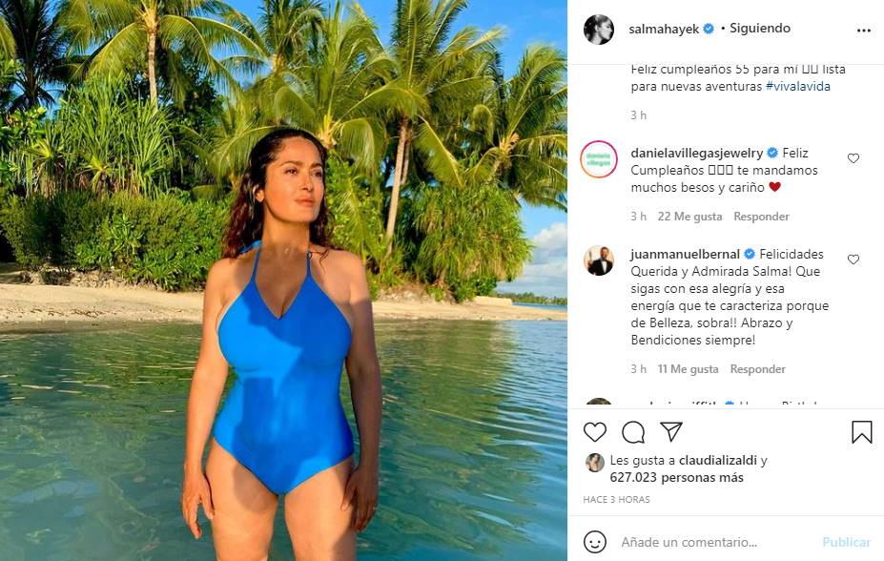Reply to juanmanuelbernal's comment

click(757, 369)
